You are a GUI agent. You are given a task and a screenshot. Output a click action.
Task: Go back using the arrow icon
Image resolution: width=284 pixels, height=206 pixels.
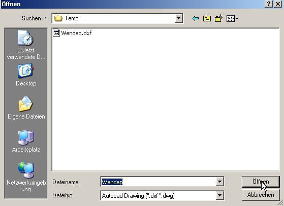[196, 18]
